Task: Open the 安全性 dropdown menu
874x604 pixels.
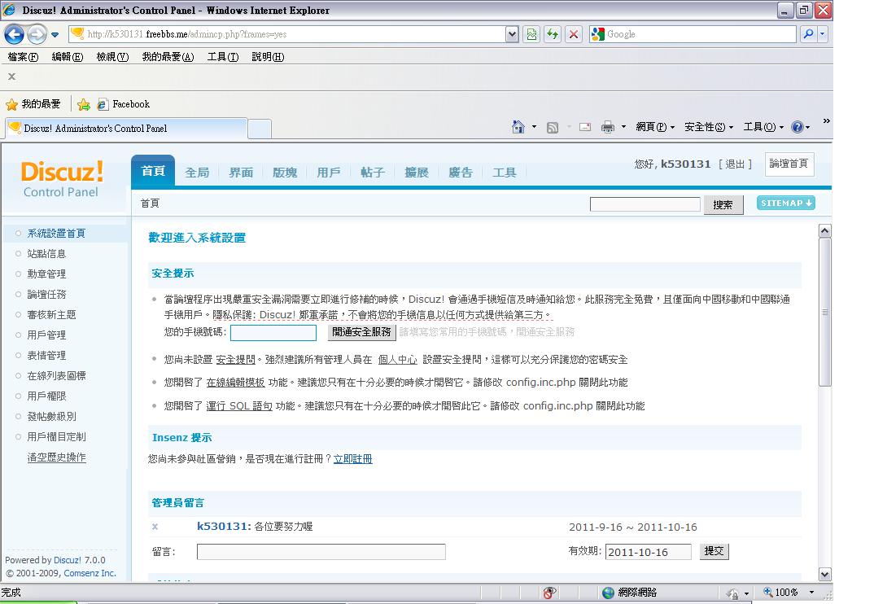Action: click(x=709, y=127)
